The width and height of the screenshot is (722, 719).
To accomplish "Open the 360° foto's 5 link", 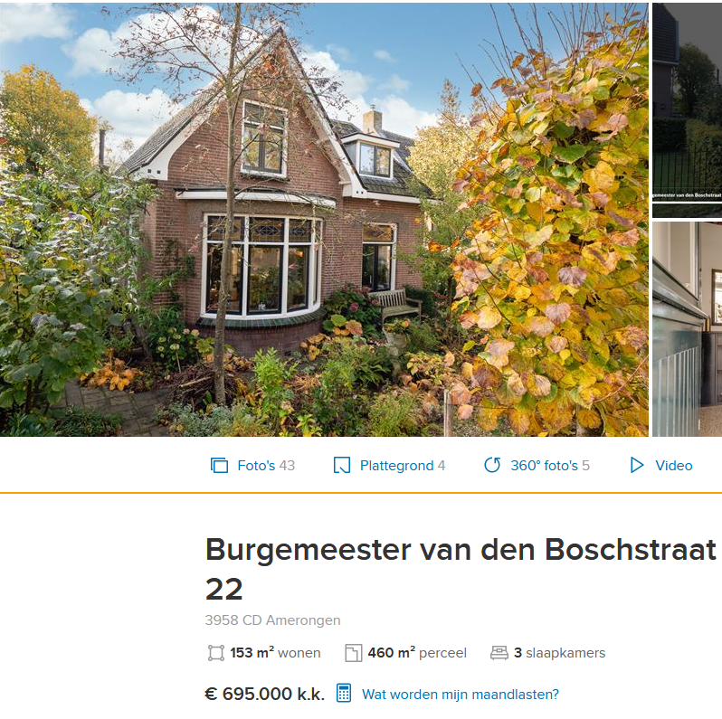I will (537, 466).
